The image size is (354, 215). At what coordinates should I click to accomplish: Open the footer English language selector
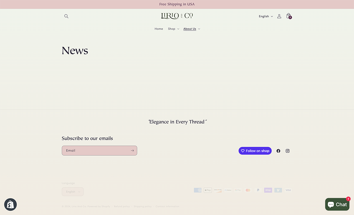click(x=72, y=192)
